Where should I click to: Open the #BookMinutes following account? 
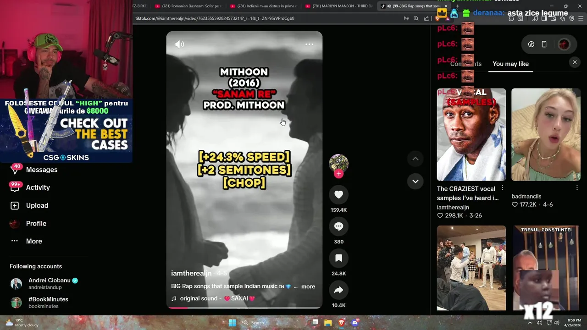39,302
